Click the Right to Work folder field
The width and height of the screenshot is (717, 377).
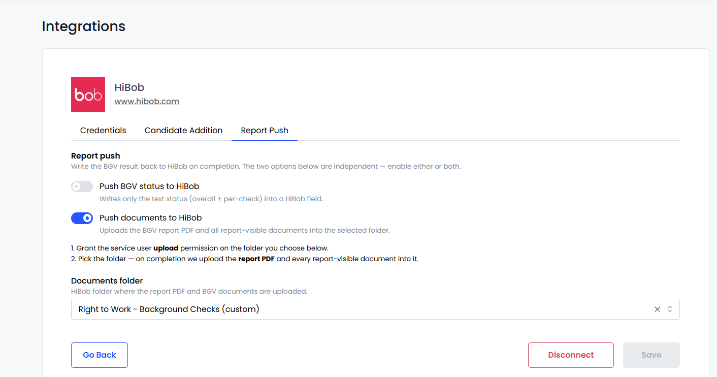375,309
